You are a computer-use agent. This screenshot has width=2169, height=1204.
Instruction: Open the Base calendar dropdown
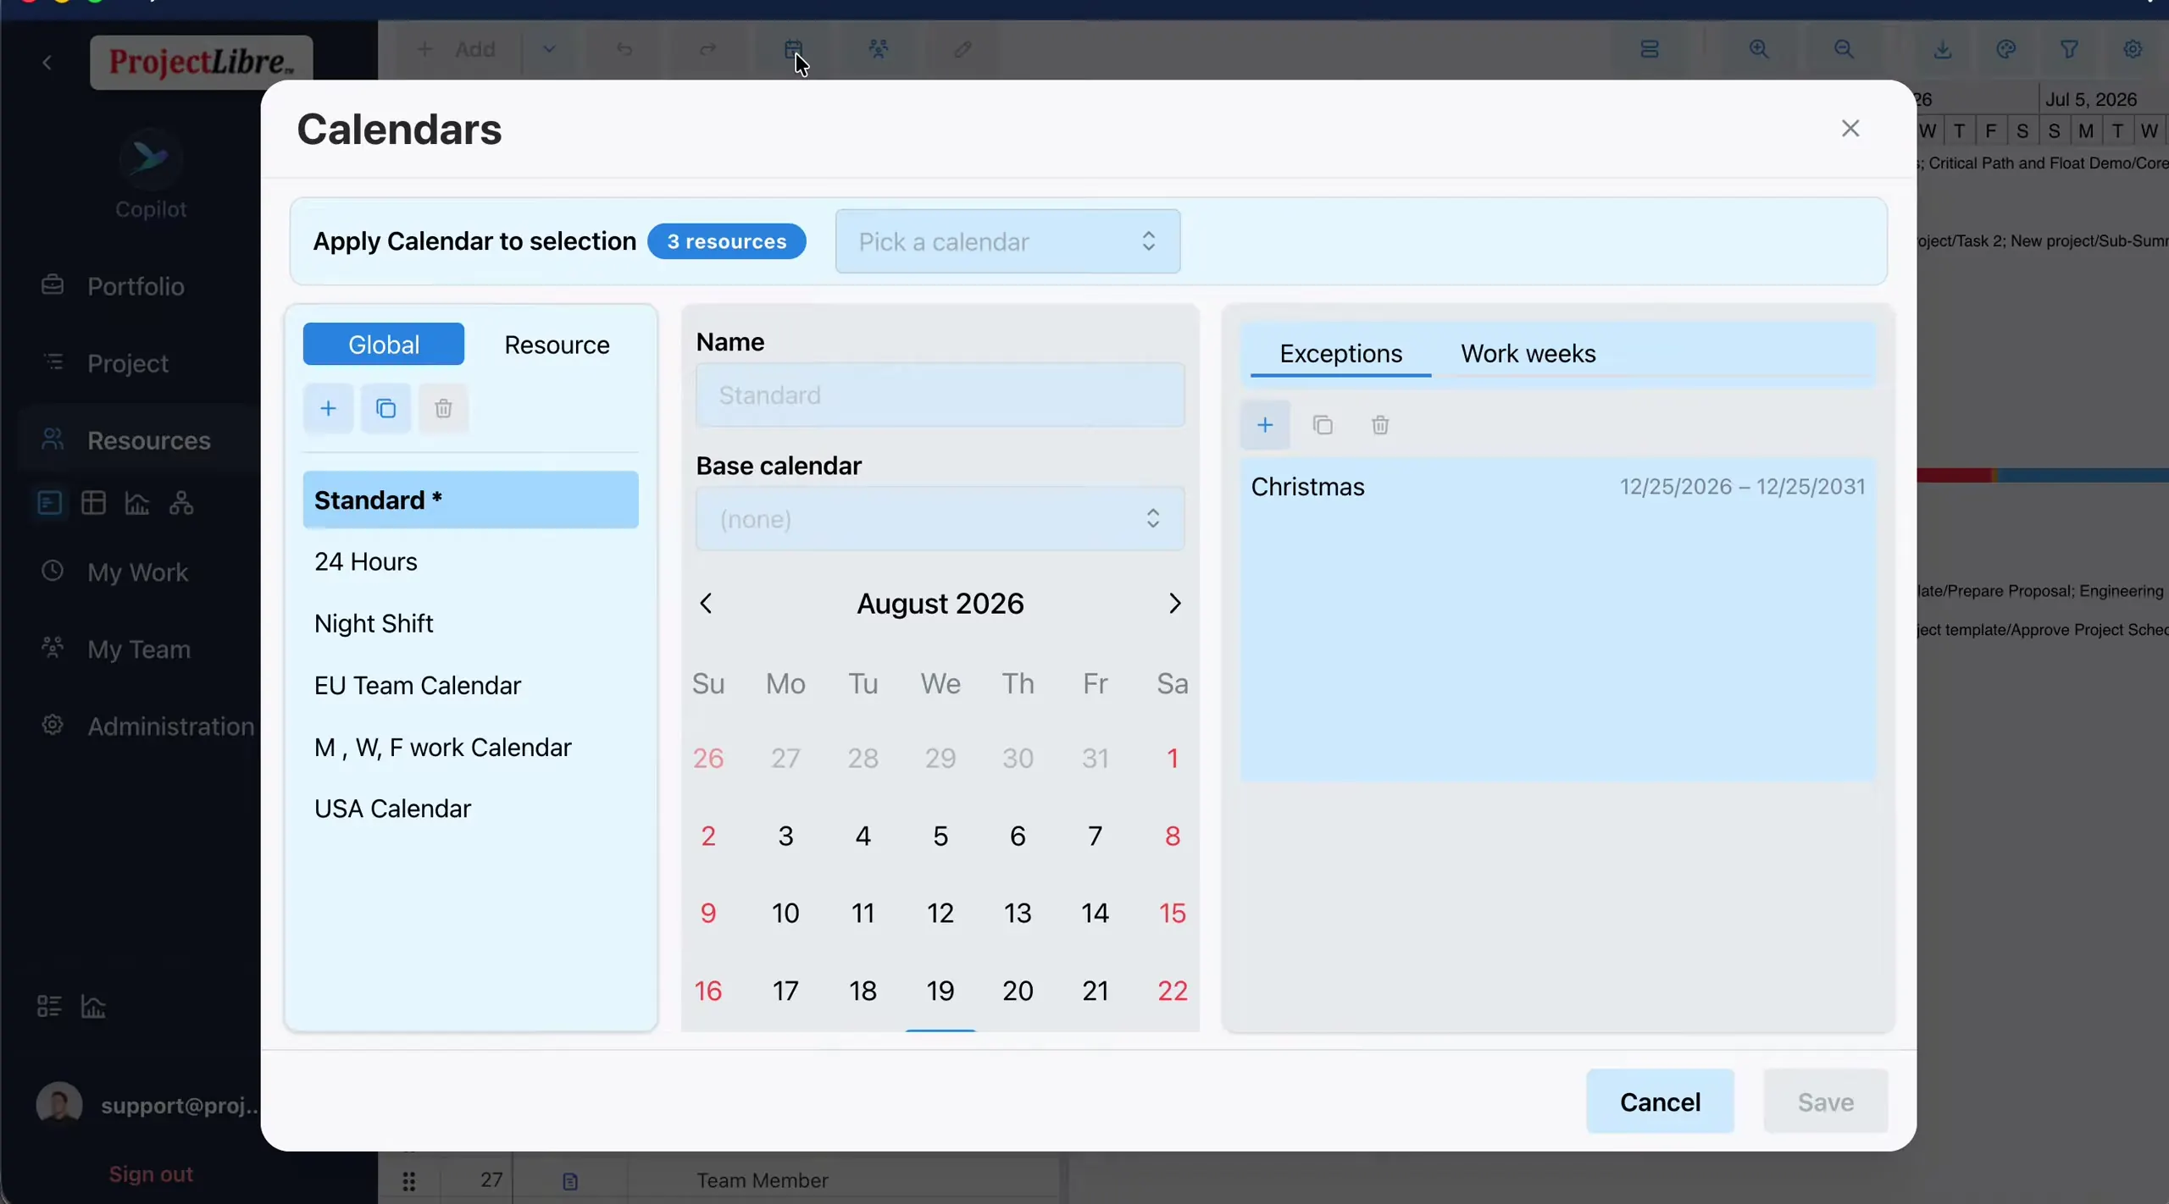pos(940,518)
